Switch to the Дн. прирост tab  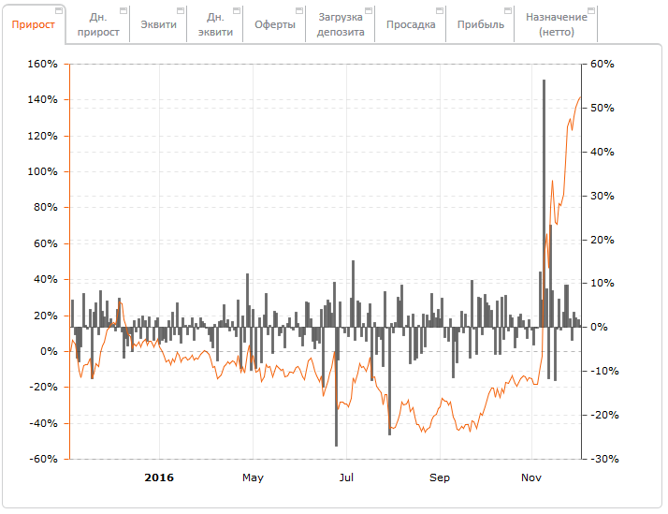point(97,25)
